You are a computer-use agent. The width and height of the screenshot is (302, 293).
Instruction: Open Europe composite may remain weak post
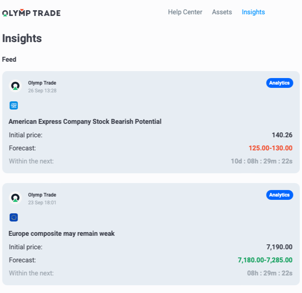62,233
